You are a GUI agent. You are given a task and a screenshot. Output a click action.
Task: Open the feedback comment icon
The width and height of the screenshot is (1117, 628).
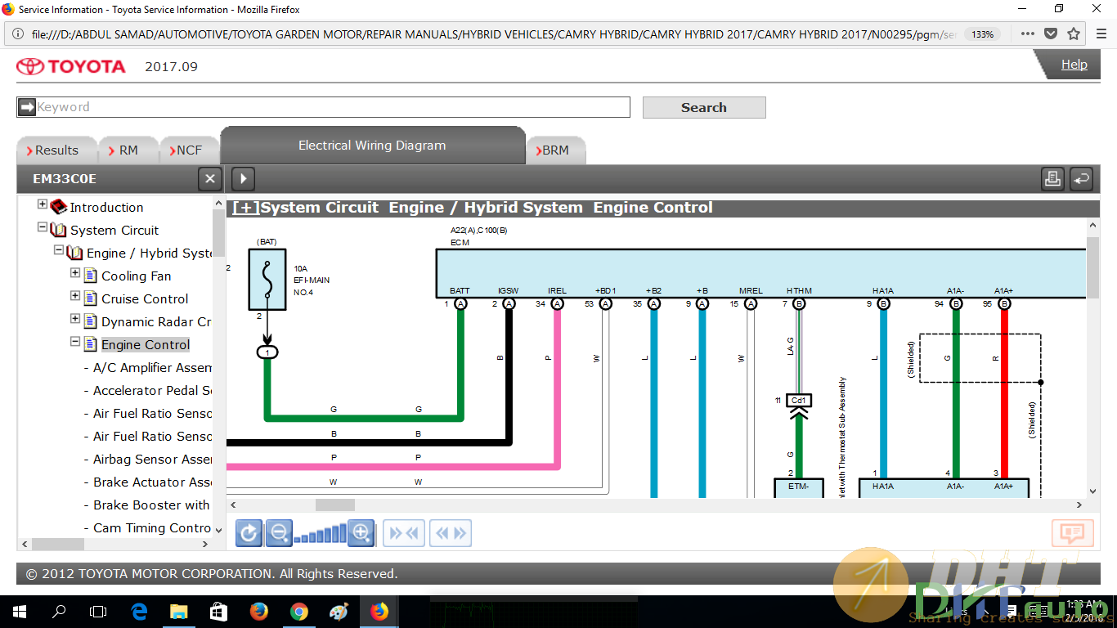pyautogui.click(x=1072, y=533)
